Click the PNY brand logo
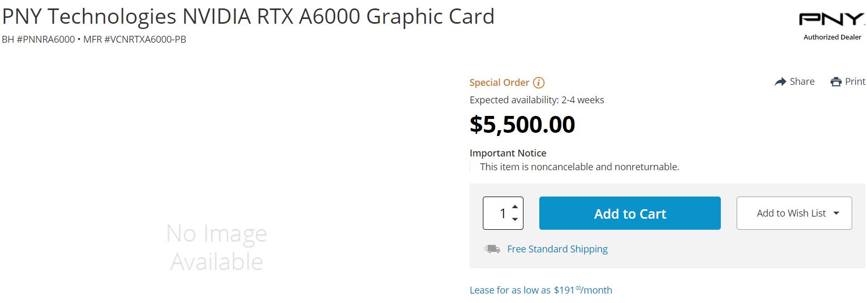Viewport: 867px width, 303px height. 832,19
